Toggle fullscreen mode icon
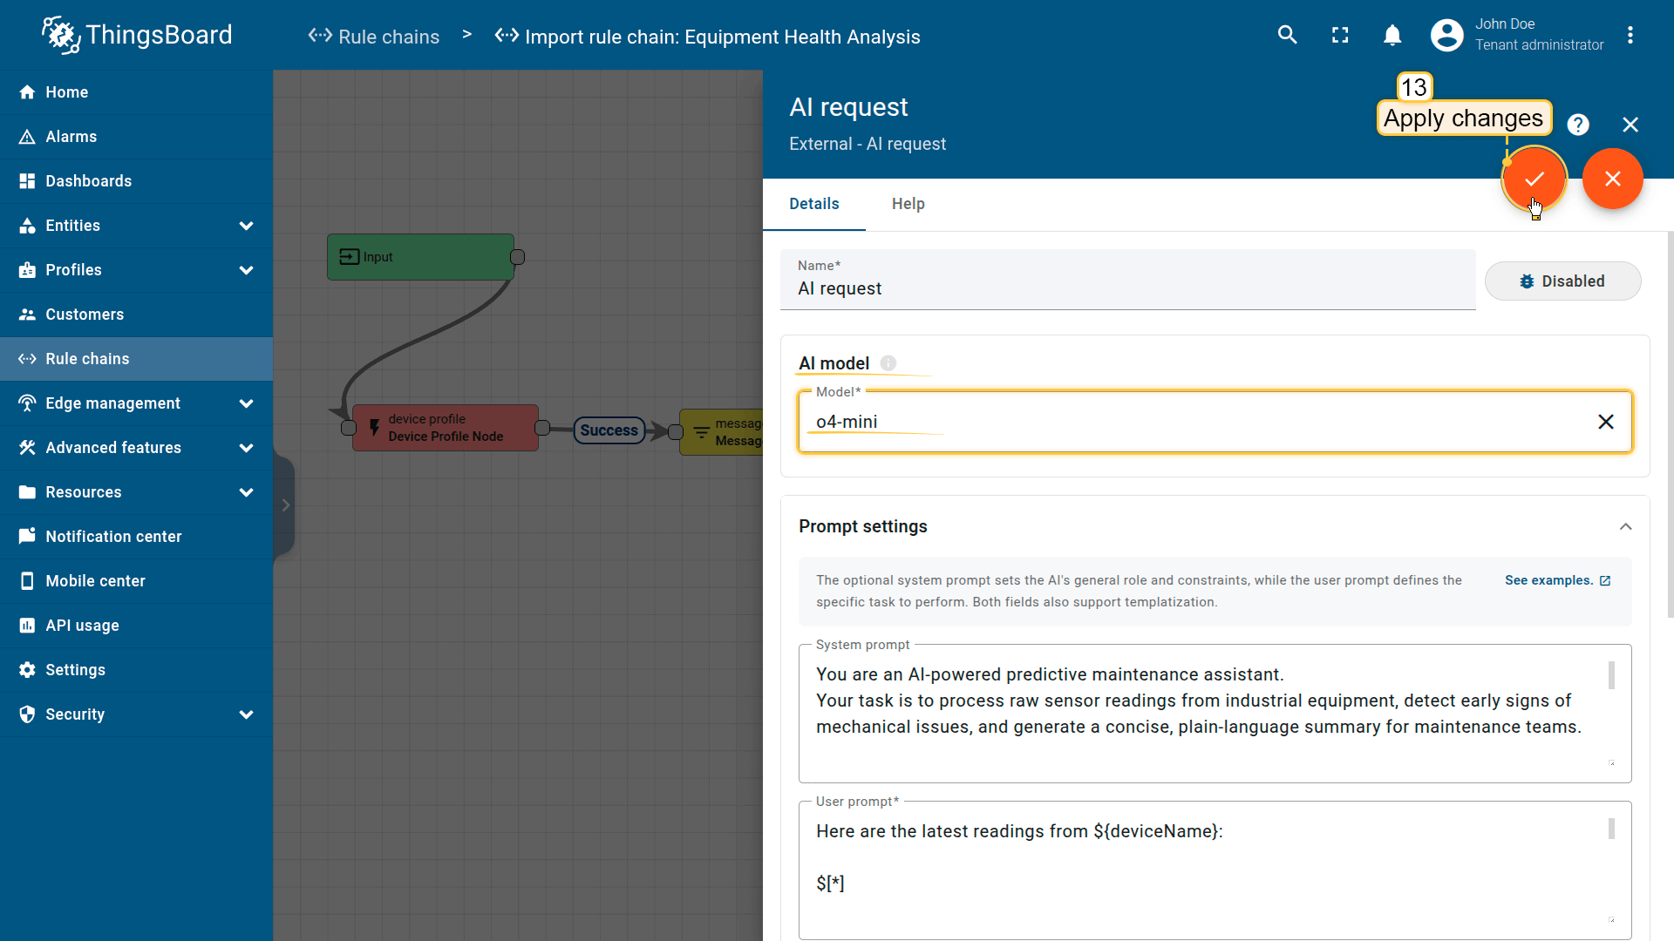This screenshot has width=1674, height=941. click(1340, 35)
